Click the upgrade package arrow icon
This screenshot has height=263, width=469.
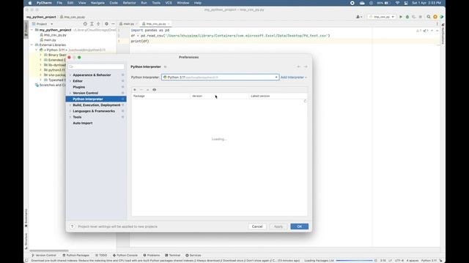[x=148, y=90]
